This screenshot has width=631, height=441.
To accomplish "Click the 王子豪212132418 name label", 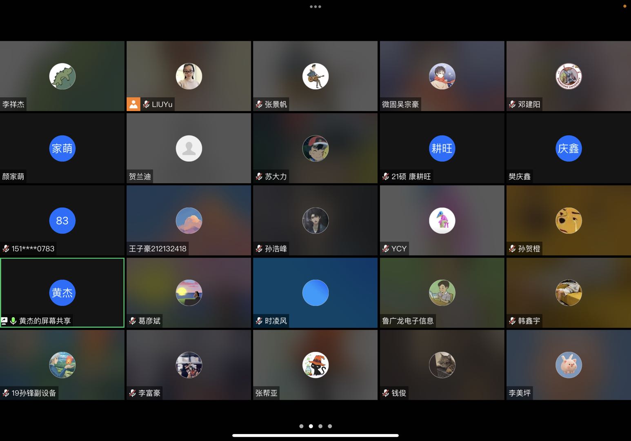I will [158, 249].
